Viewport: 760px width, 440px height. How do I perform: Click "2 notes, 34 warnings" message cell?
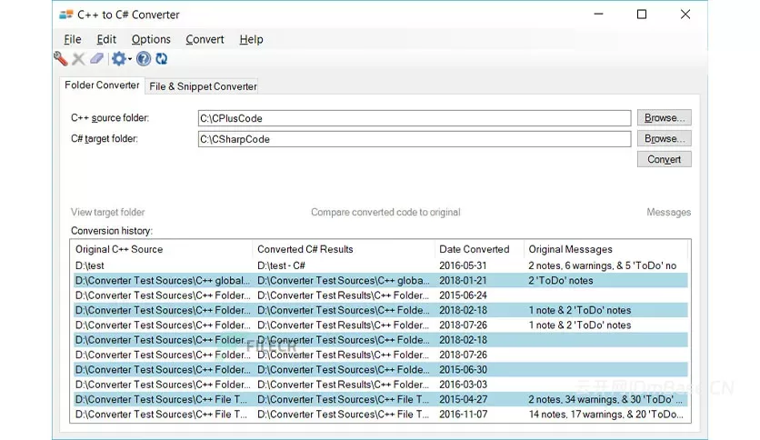click(x=605, y=399)
